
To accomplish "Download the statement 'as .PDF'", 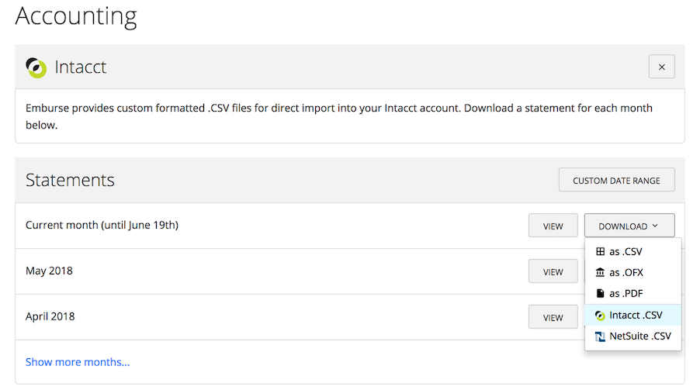I will [x=626, y=294].
